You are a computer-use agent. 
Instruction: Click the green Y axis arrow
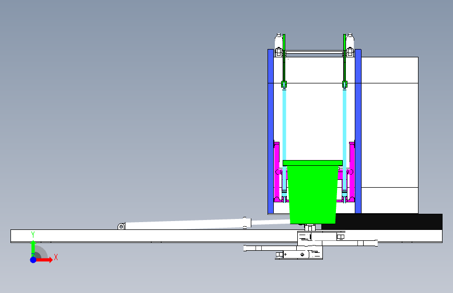point(33,248)
